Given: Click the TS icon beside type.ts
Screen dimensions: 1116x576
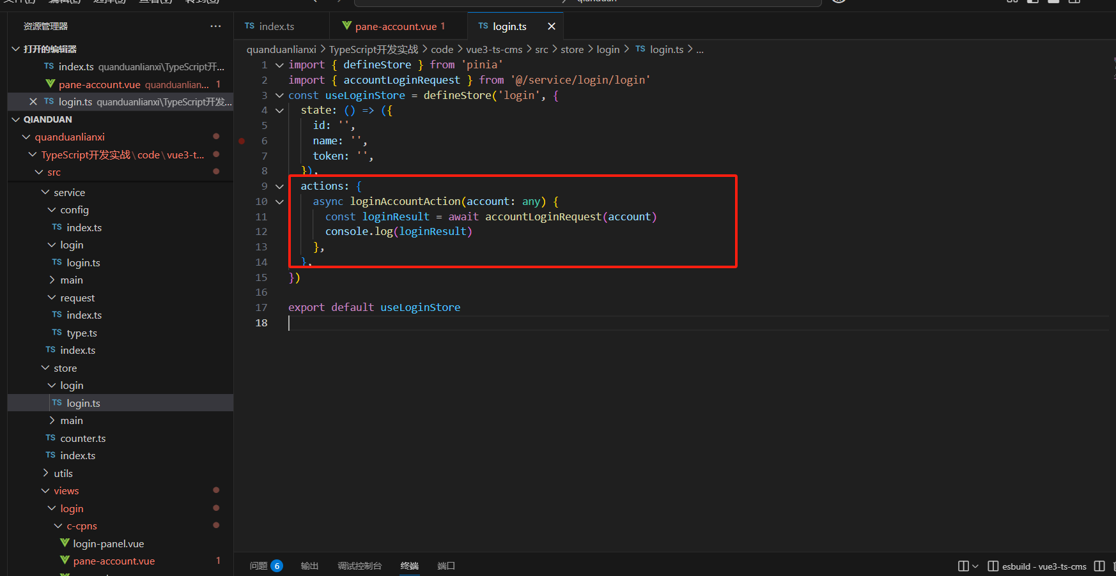Looking at the screenshot, I should point(57,333).
